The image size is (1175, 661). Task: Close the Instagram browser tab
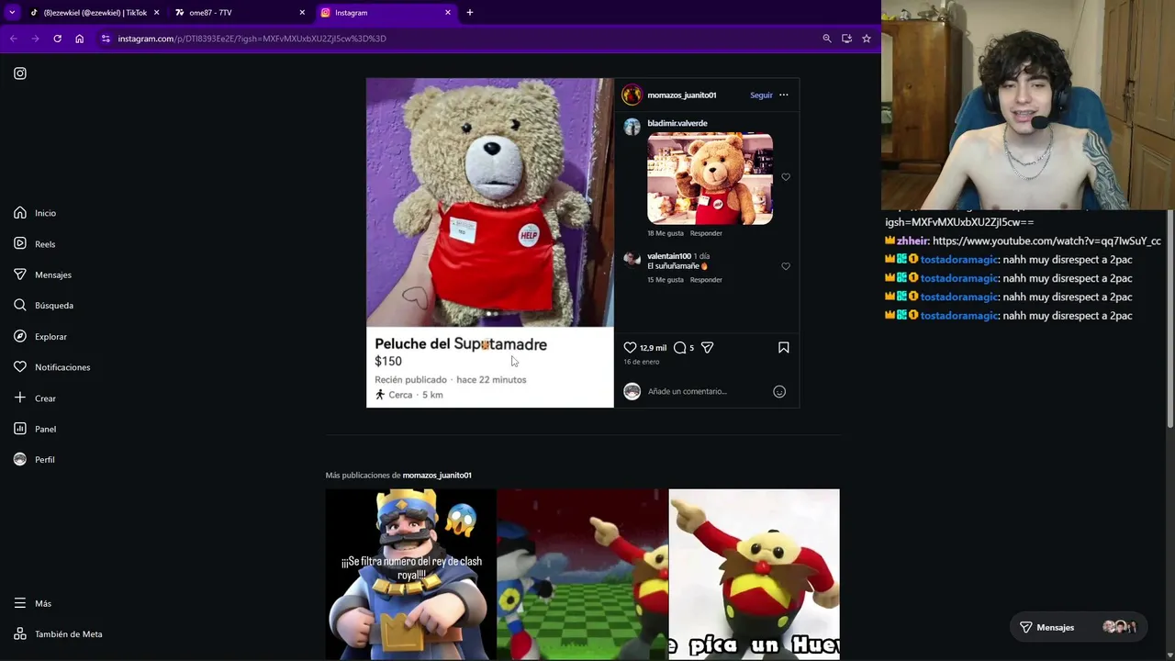click(x=448, y=13)
